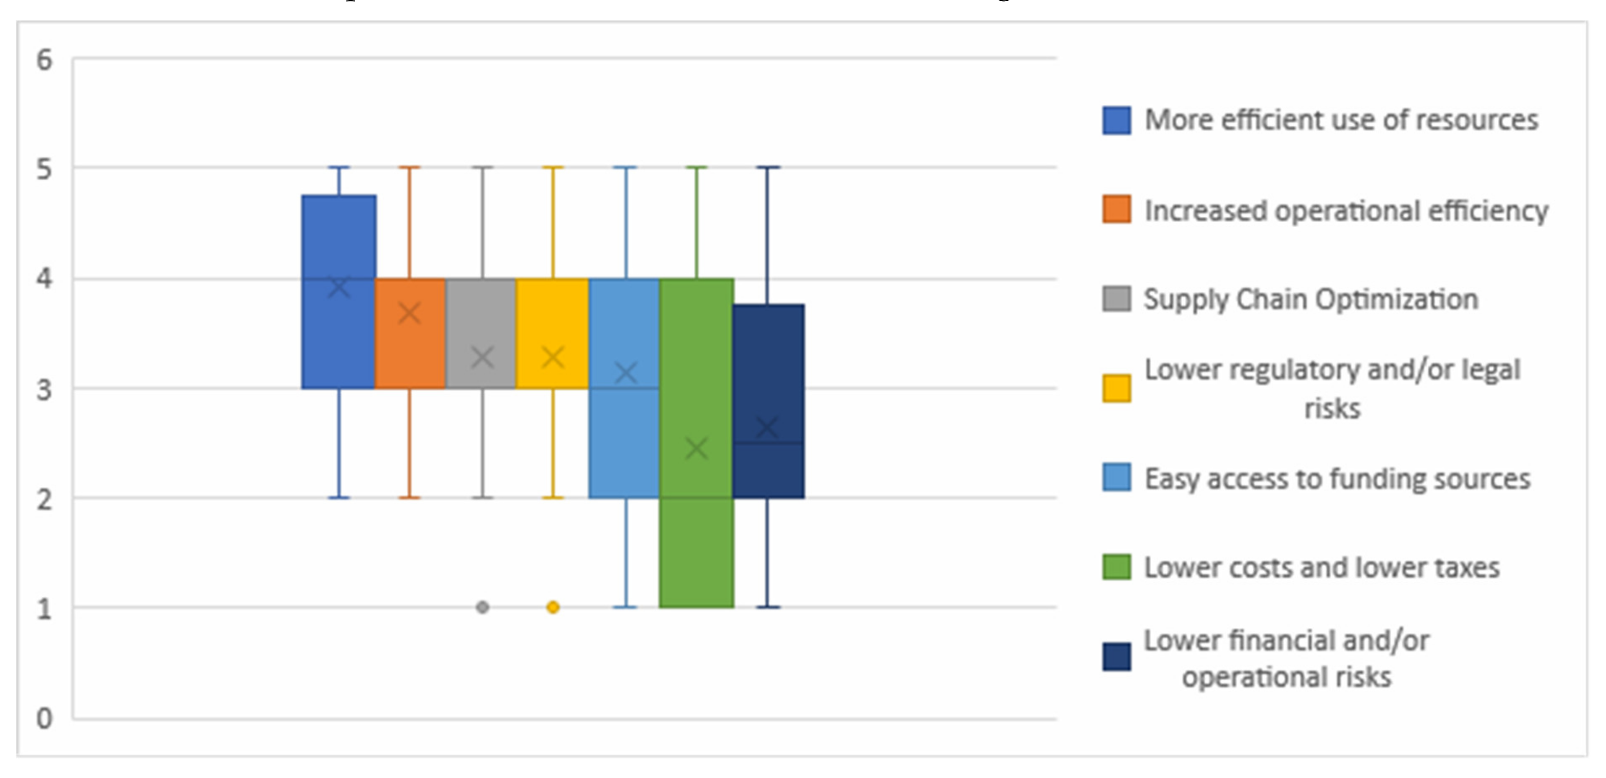Click the y-axis label 0

(44, 719)
